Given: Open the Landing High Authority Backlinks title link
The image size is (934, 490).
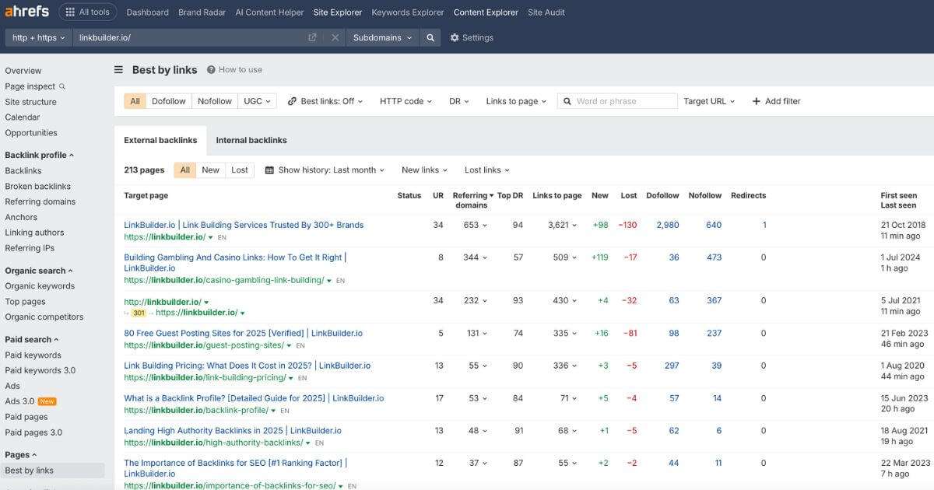Looking at the screenshot, I should 233,430.
